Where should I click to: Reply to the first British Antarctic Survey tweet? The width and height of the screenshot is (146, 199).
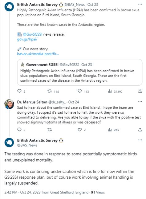(x=19, y=91)
